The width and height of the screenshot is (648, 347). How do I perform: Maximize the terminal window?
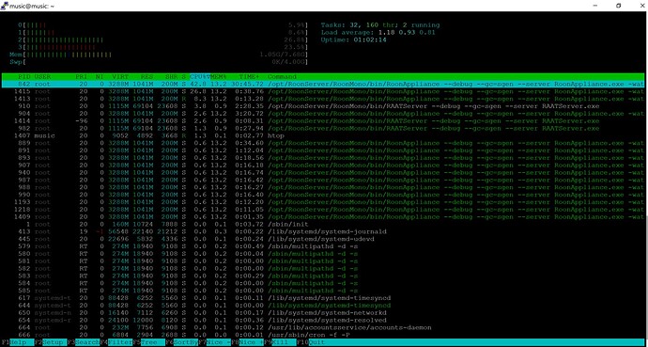(618, 6)
